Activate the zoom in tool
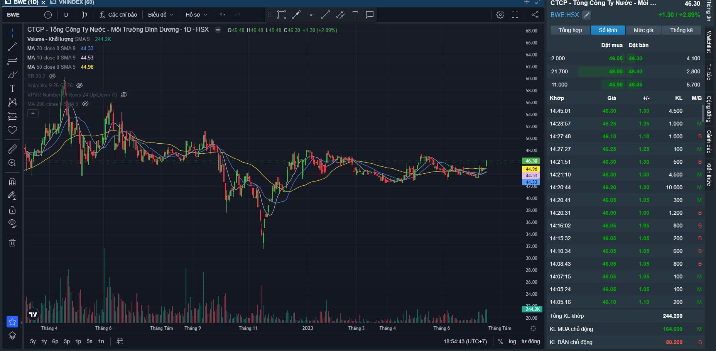716x351 pixels. click(12, 163)
